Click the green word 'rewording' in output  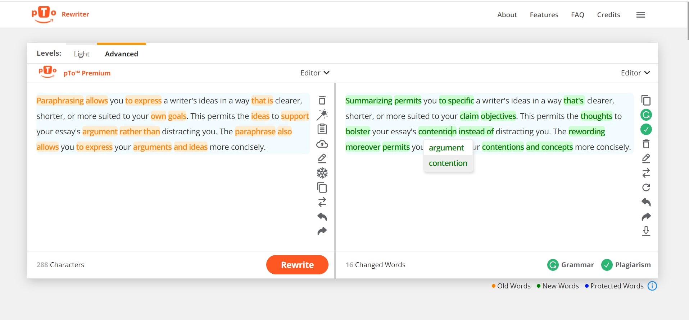pyautogui.click(x=587, y=131)
